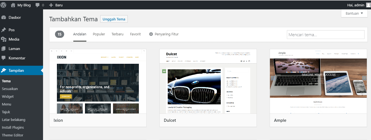
Task: Click the Dulcet theme name label
Action: tap(170, 120)
